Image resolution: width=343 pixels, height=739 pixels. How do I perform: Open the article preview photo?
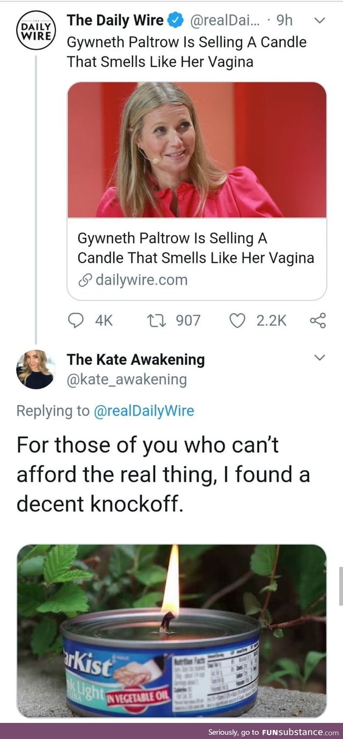tap(197, 150)
